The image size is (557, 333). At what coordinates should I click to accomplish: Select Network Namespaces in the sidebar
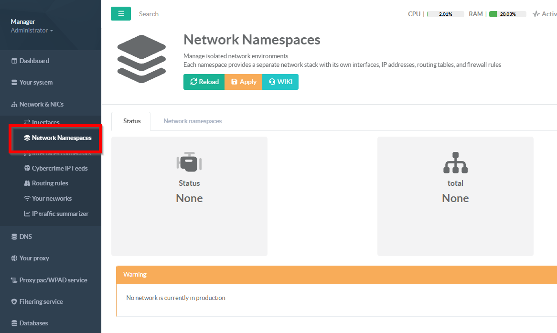click(61, 138)
